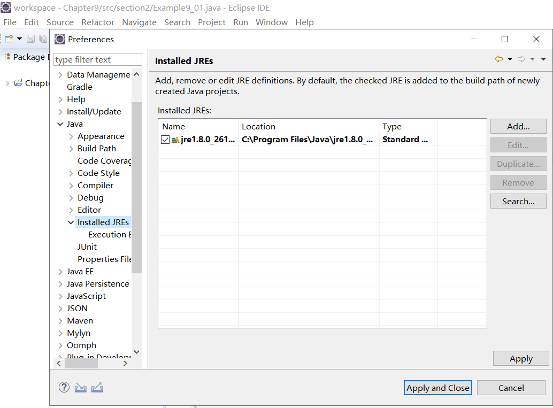
Task: Click the tree scroll right arrow
Action: 125,364
